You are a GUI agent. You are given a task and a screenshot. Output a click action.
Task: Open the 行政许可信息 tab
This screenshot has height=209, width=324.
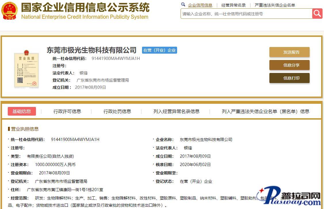[67, 111]
